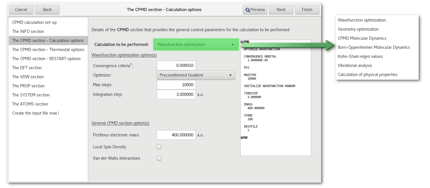Viewport: 430px width, 188px height.
Task: Open The CPMD section - Thermostat options
Action: click(x=48, y=50)
